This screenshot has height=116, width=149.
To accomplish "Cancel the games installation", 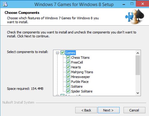I will 134,110.
